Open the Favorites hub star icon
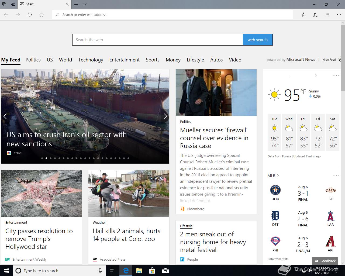The width and height of the screenshot is (345, 276). pyautogui.click(x=303, y=15)
